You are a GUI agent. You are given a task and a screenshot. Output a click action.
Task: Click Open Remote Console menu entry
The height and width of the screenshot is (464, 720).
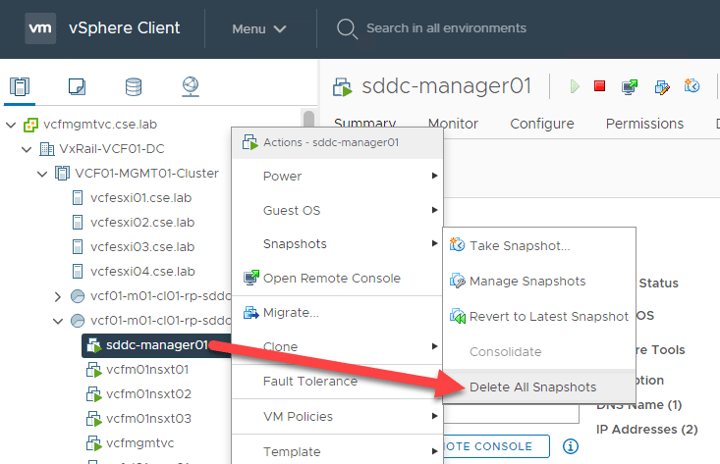coord(331,278)
